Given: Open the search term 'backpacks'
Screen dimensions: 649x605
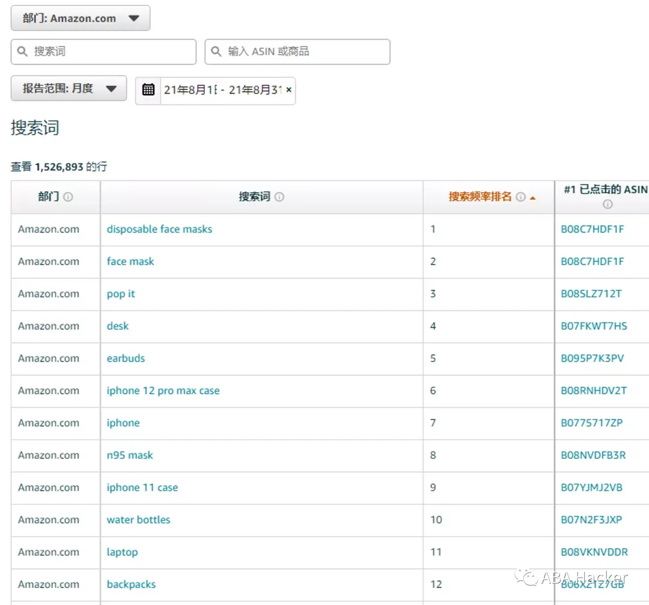Looking at the screenshot, I should click(131, 585).
